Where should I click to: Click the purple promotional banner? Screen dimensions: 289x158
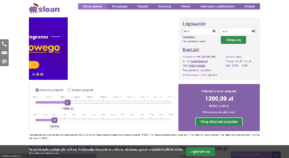click(48, 48)
